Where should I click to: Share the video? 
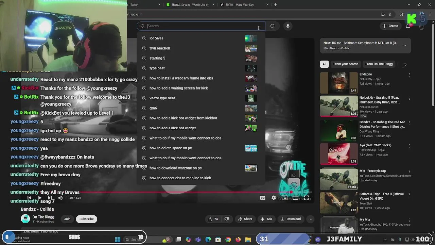tap(245, 219)
